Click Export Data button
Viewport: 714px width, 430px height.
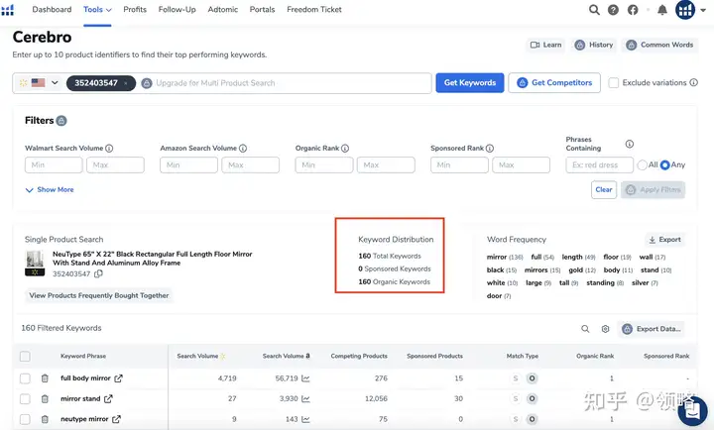(x=652, y=329)
